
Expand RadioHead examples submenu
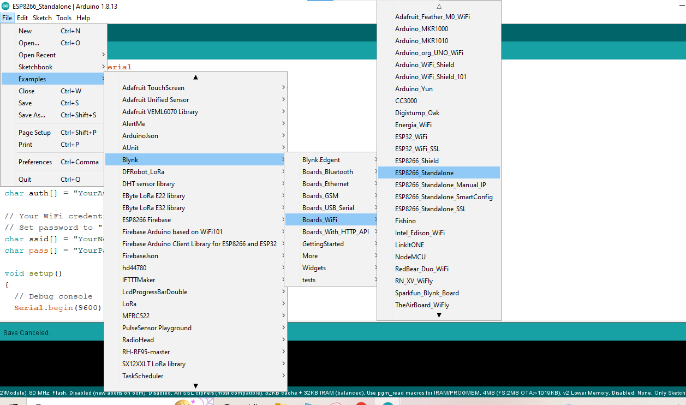pyautogui.click(x=195, y=340)
